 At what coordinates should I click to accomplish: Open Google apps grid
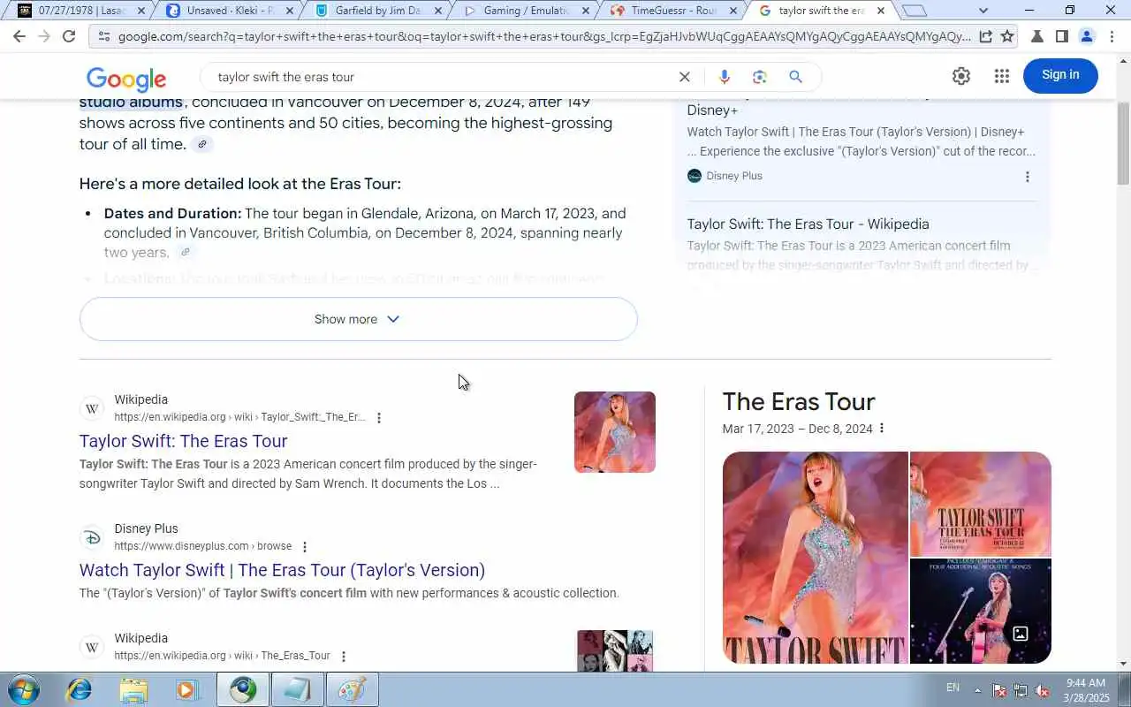pos(1001,76)
